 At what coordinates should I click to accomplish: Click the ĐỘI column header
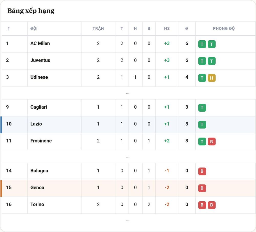pos(34,29)
